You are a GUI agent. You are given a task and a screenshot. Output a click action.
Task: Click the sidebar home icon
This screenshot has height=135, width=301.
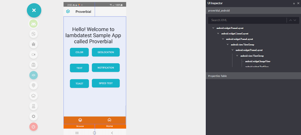pyautogui.click(x=34, y=96)
